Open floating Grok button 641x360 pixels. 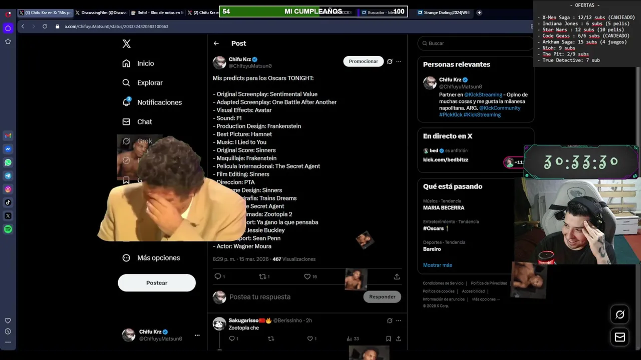620,314
